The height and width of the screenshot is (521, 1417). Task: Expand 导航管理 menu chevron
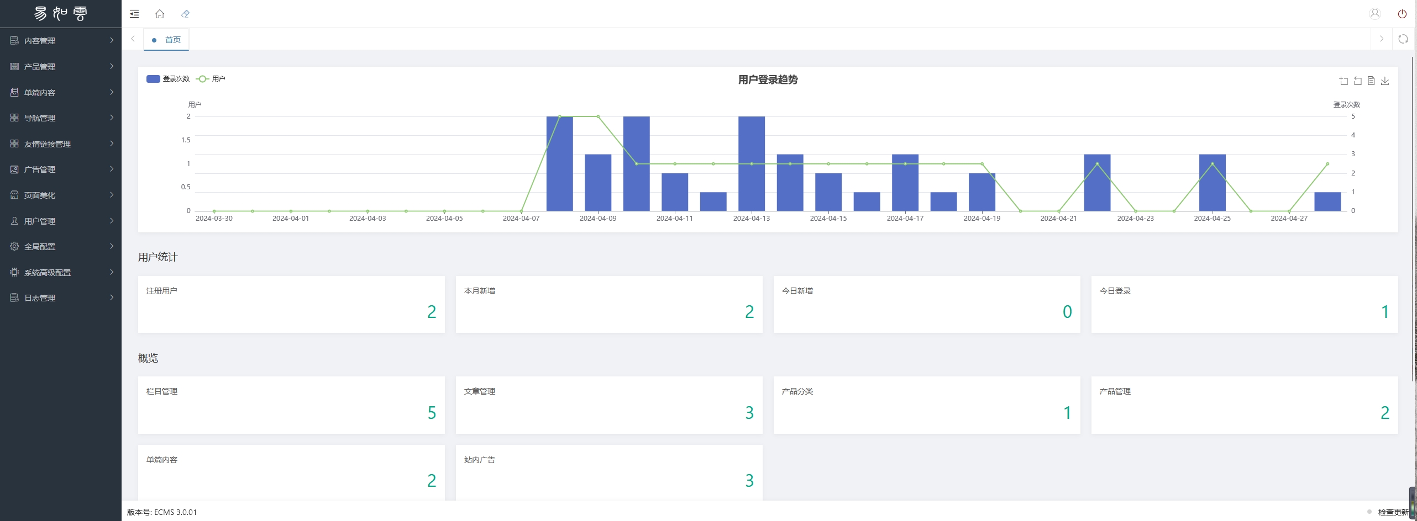click(x=112, y=118)
